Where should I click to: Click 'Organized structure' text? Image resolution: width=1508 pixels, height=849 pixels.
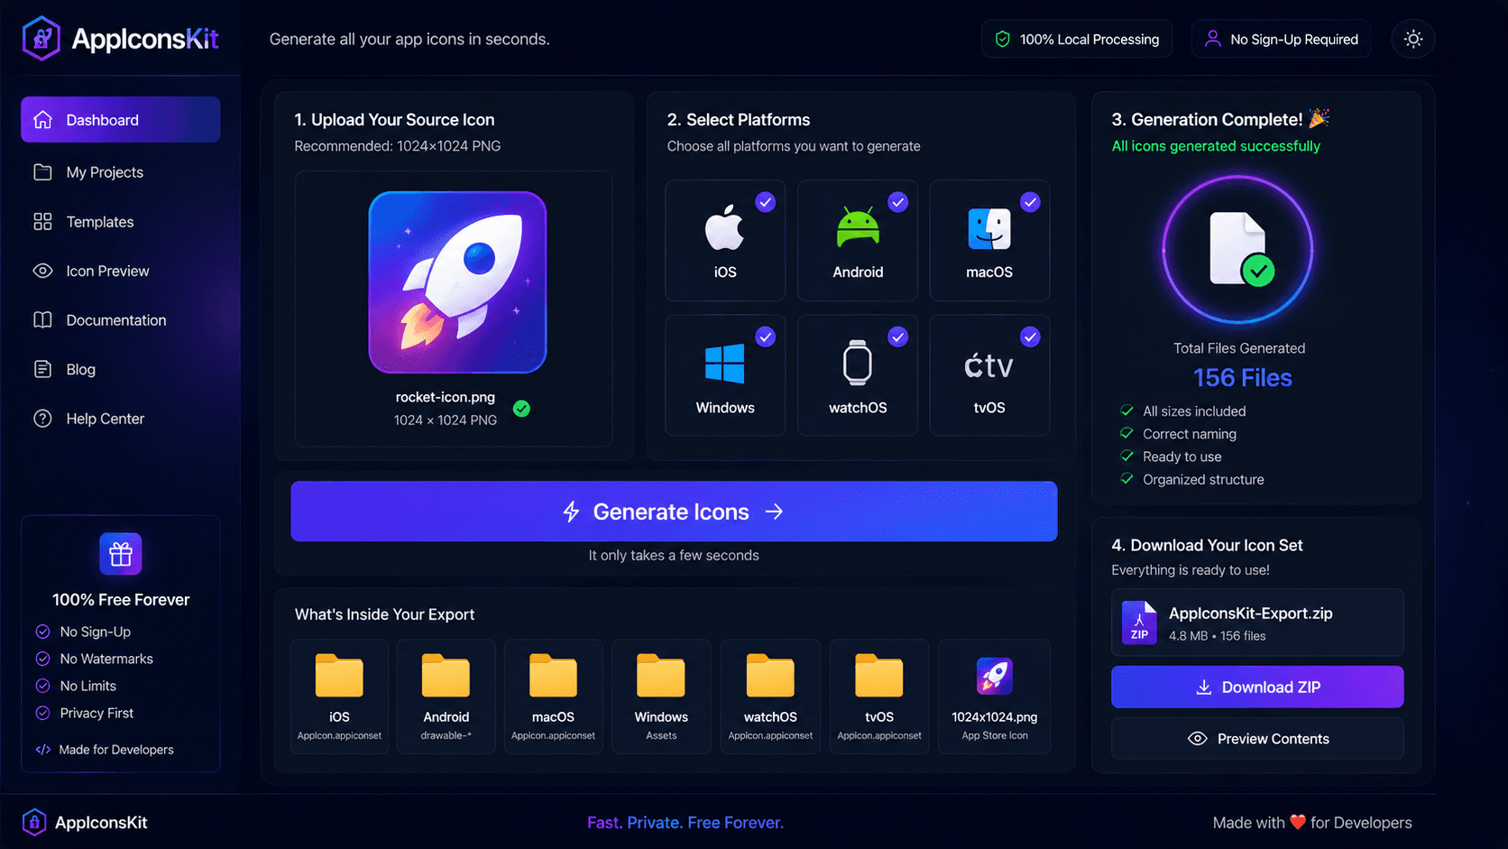(x=1203, y=480)
